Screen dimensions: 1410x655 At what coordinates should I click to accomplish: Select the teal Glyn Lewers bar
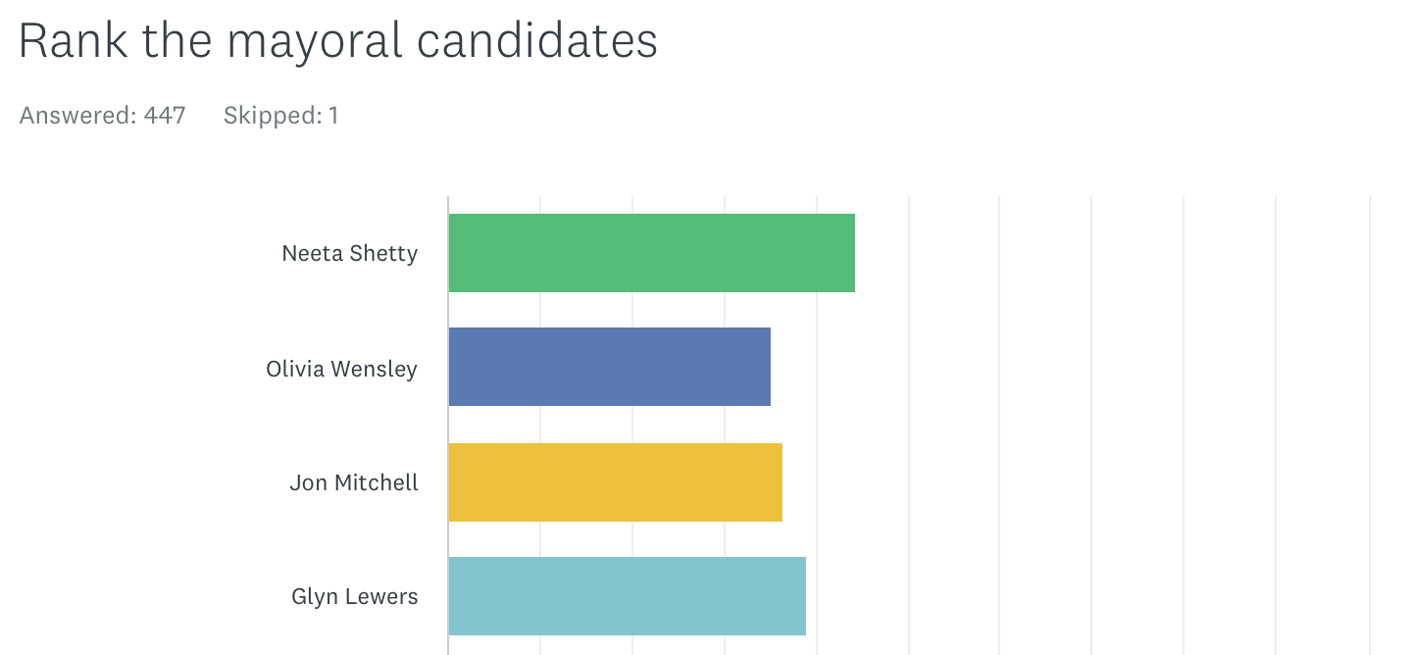click(x=627, y=596)
